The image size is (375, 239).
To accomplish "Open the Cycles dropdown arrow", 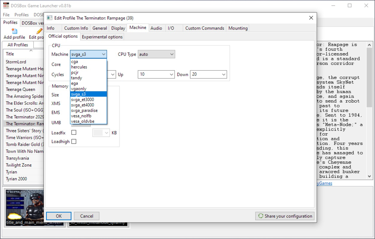I will point(113,74).
